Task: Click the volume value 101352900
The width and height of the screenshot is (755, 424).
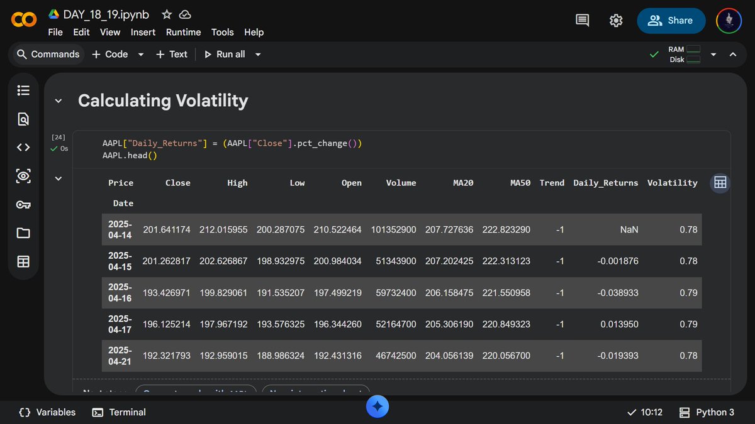Action: coord(394,230)
